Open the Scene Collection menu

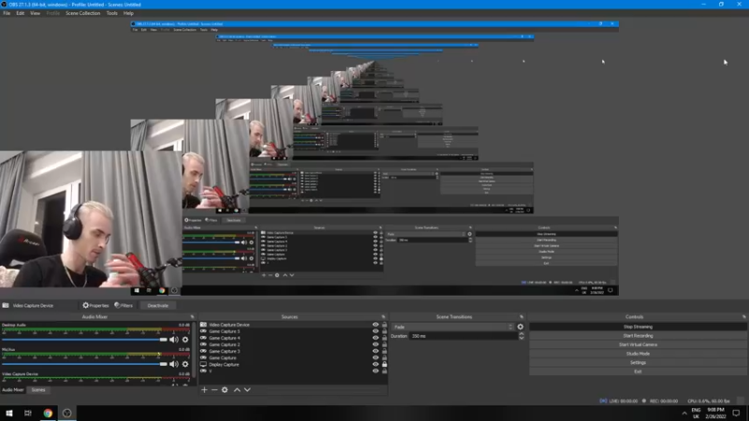82,13
